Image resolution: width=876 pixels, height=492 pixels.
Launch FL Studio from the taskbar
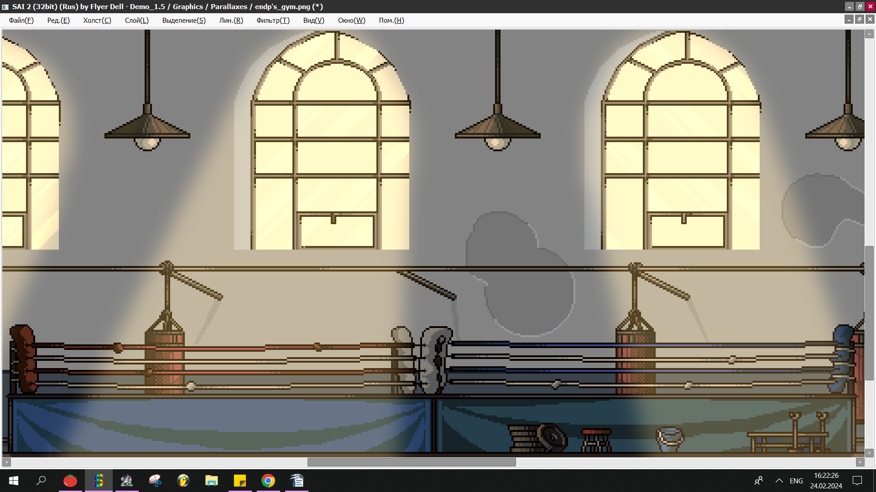point(183,481)
